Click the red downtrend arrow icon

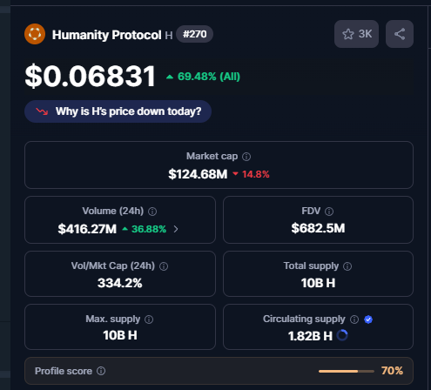[42, 111]
